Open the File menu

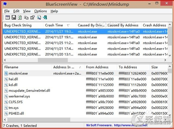click(7, 11)
